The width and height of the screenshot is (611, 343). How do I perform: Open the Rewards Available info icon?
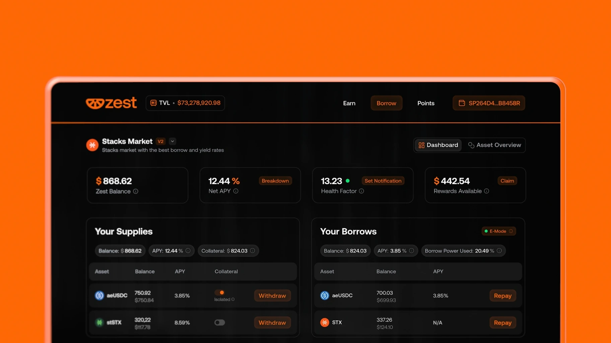click(x=486, y=191)
